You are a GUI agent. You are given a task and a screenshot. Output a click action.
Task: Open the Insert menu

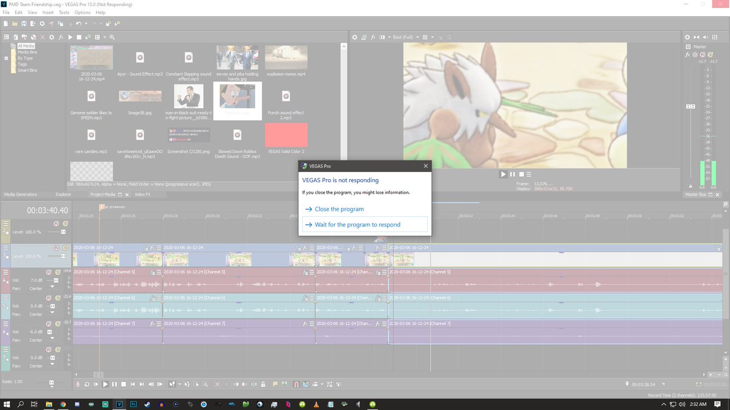pyautogui.click(x=48, y=12)
